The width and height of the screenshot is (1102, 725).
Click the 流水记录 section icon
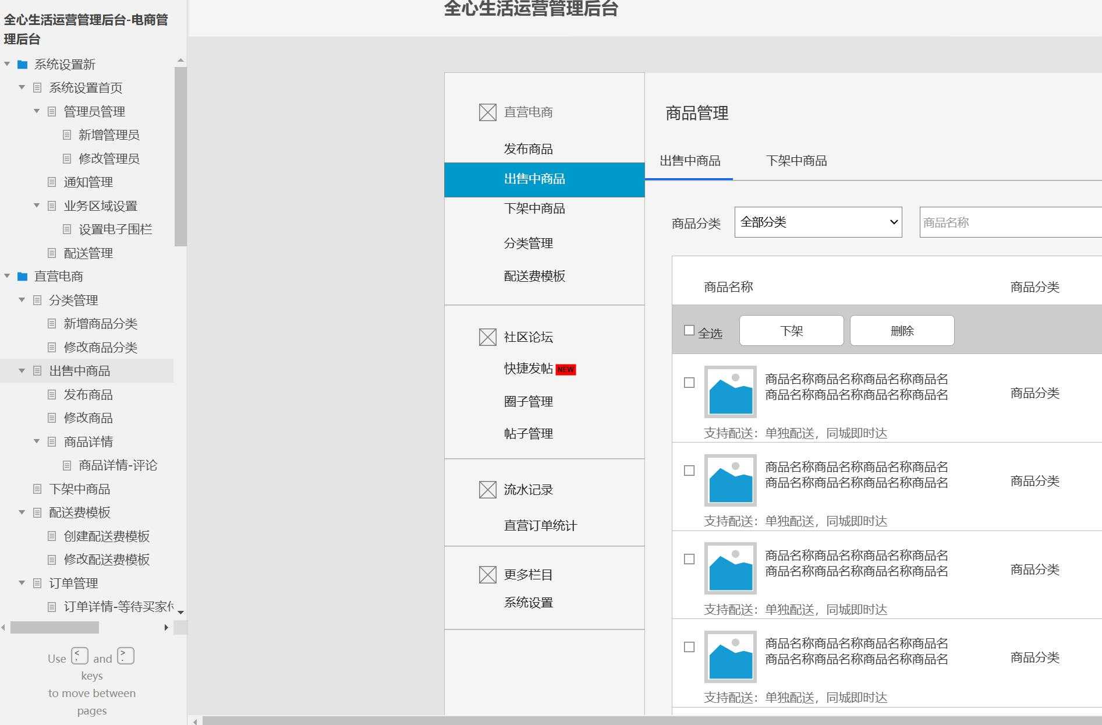[487, 490]
